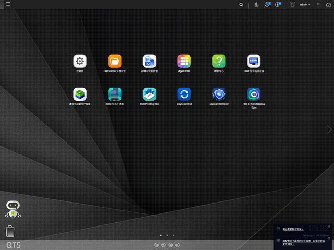Dismiss the first notification
The width and height of the screenshot is (334, 250).
(329, 227)
